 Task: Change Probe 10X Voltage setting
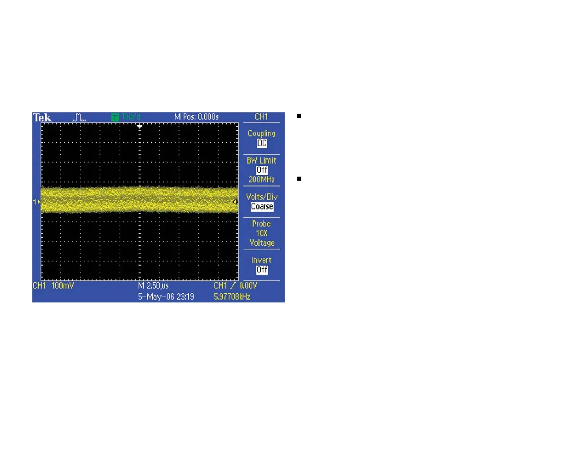point(261,233)
